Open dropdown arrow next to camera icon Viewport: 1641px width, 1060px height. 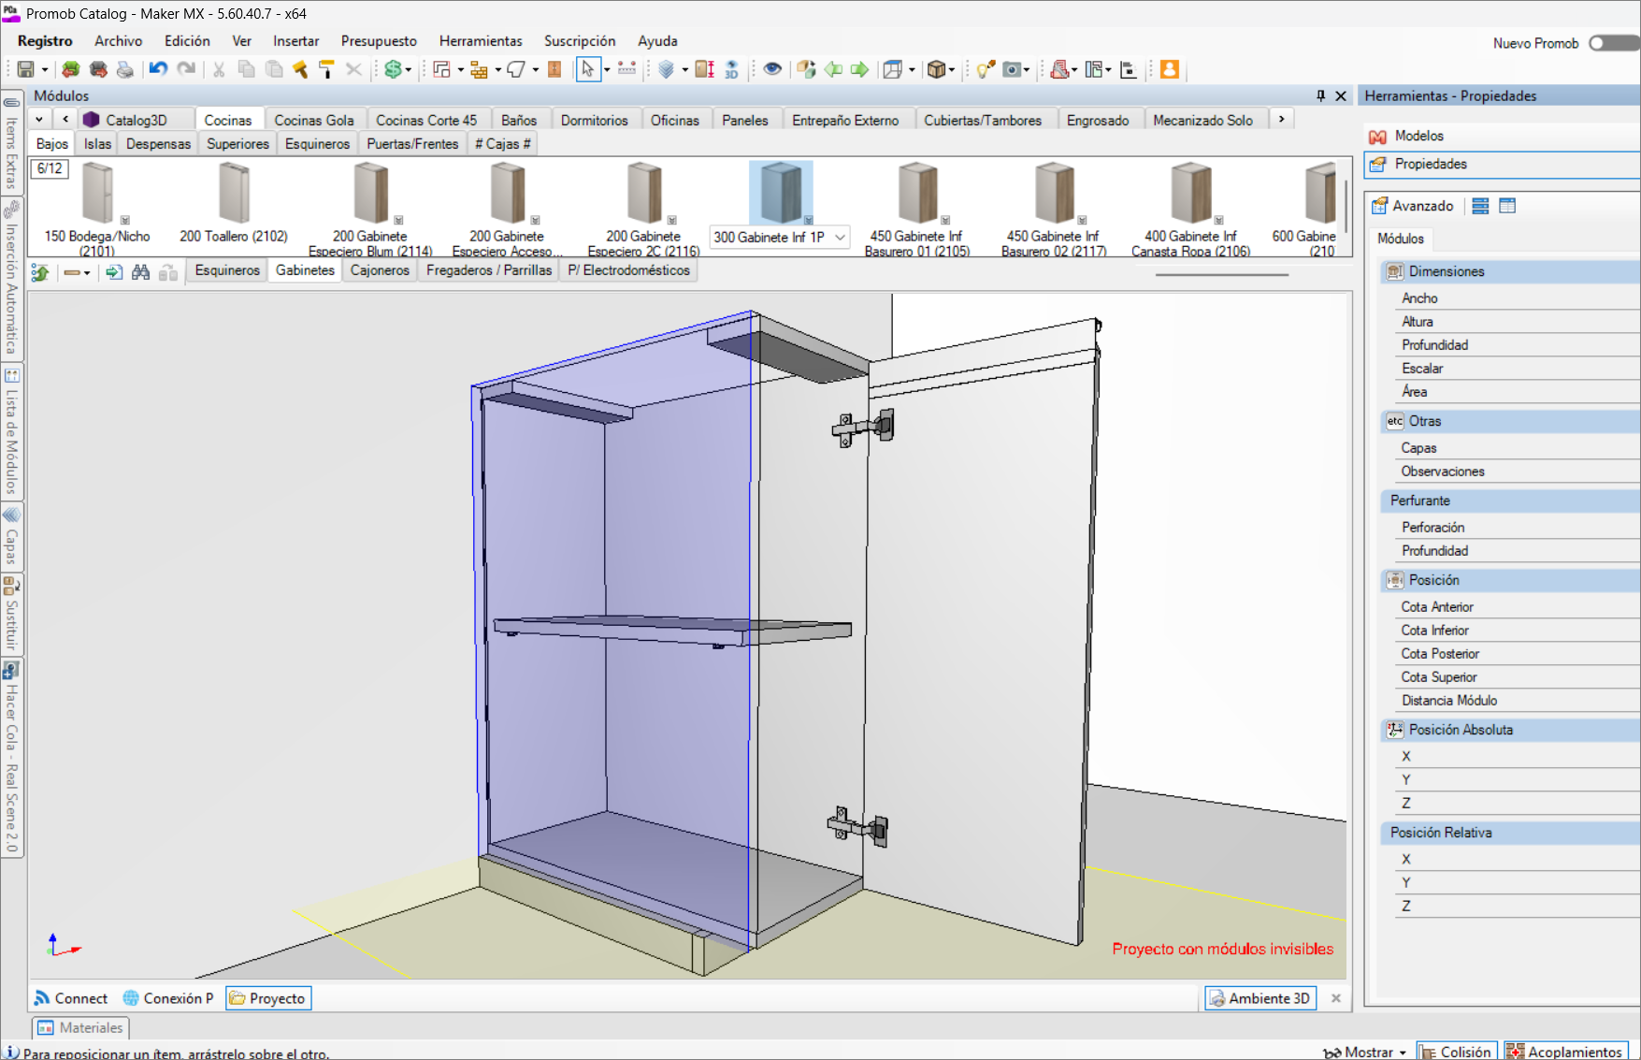pos(1027,70)
